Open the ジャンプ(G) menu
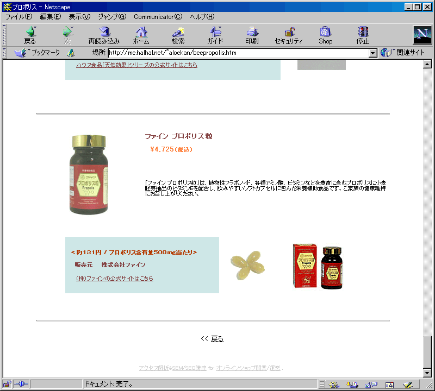The image size is (435, 391). pyautogui.click(x=112, y=17)
